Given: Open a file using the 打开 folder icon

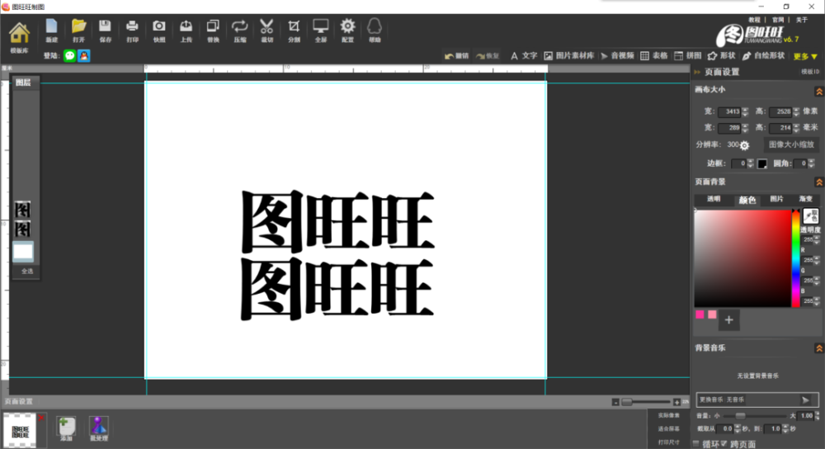Looking at the screenshot, I should point(79,31).
